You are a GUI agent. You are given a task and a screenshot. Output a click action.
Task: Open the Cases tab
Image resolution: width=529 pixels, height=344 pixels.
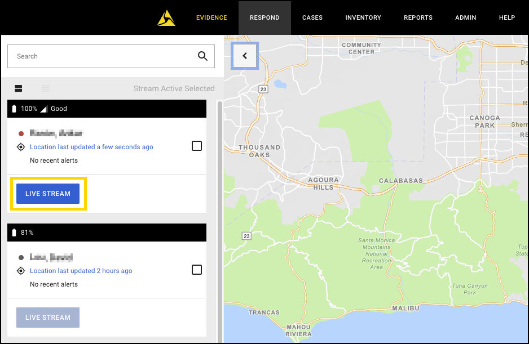click(x=312, y=17)
